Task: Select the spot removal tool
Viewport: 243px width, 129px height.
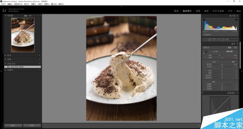Action: coord(210,40)
